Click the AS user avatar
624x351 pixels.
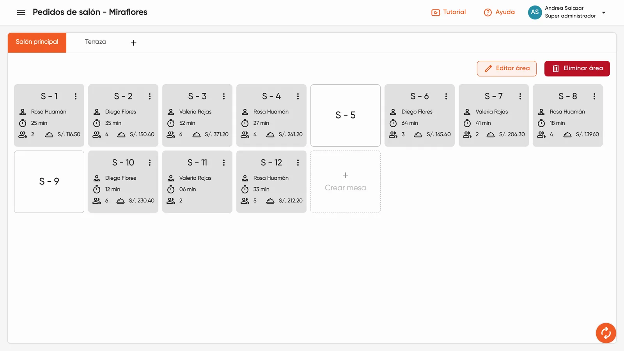tap(535, 12)
